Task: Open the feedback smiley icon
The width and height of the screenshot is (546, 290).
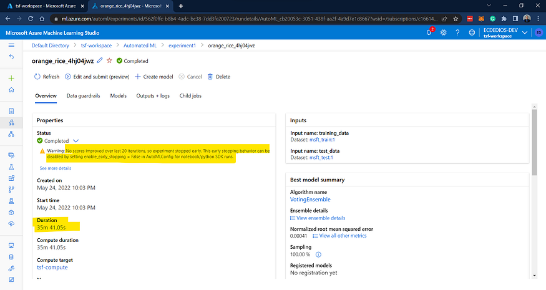Action: (472, 32)
